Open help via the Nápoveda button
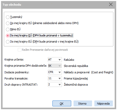Viewport: 118px width, 111px height. (x=104, y=104)
